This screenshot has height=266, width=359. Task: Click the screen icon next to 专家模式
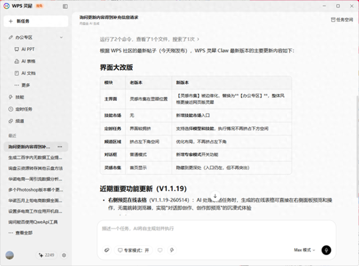pos(160,250)
